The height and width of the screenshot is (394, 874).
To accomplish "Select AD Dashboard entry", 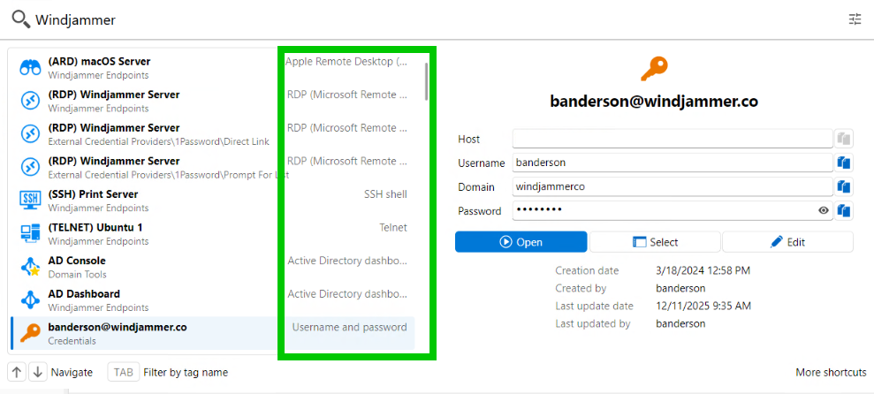I will (212, 299).
